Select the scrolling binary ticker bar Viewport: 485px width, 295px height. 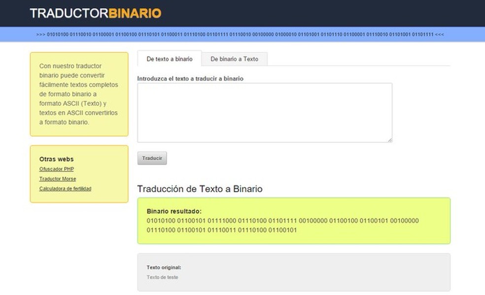click(x=242, y=35)
